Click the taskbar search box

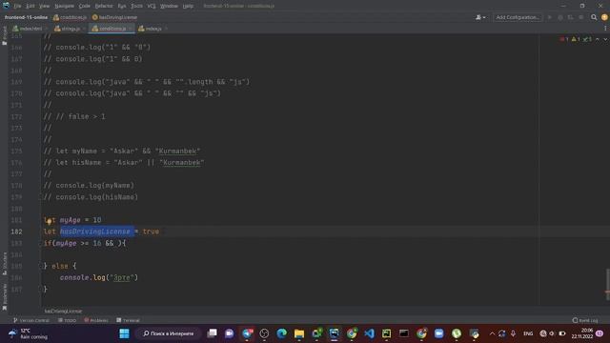pos(168,333)
